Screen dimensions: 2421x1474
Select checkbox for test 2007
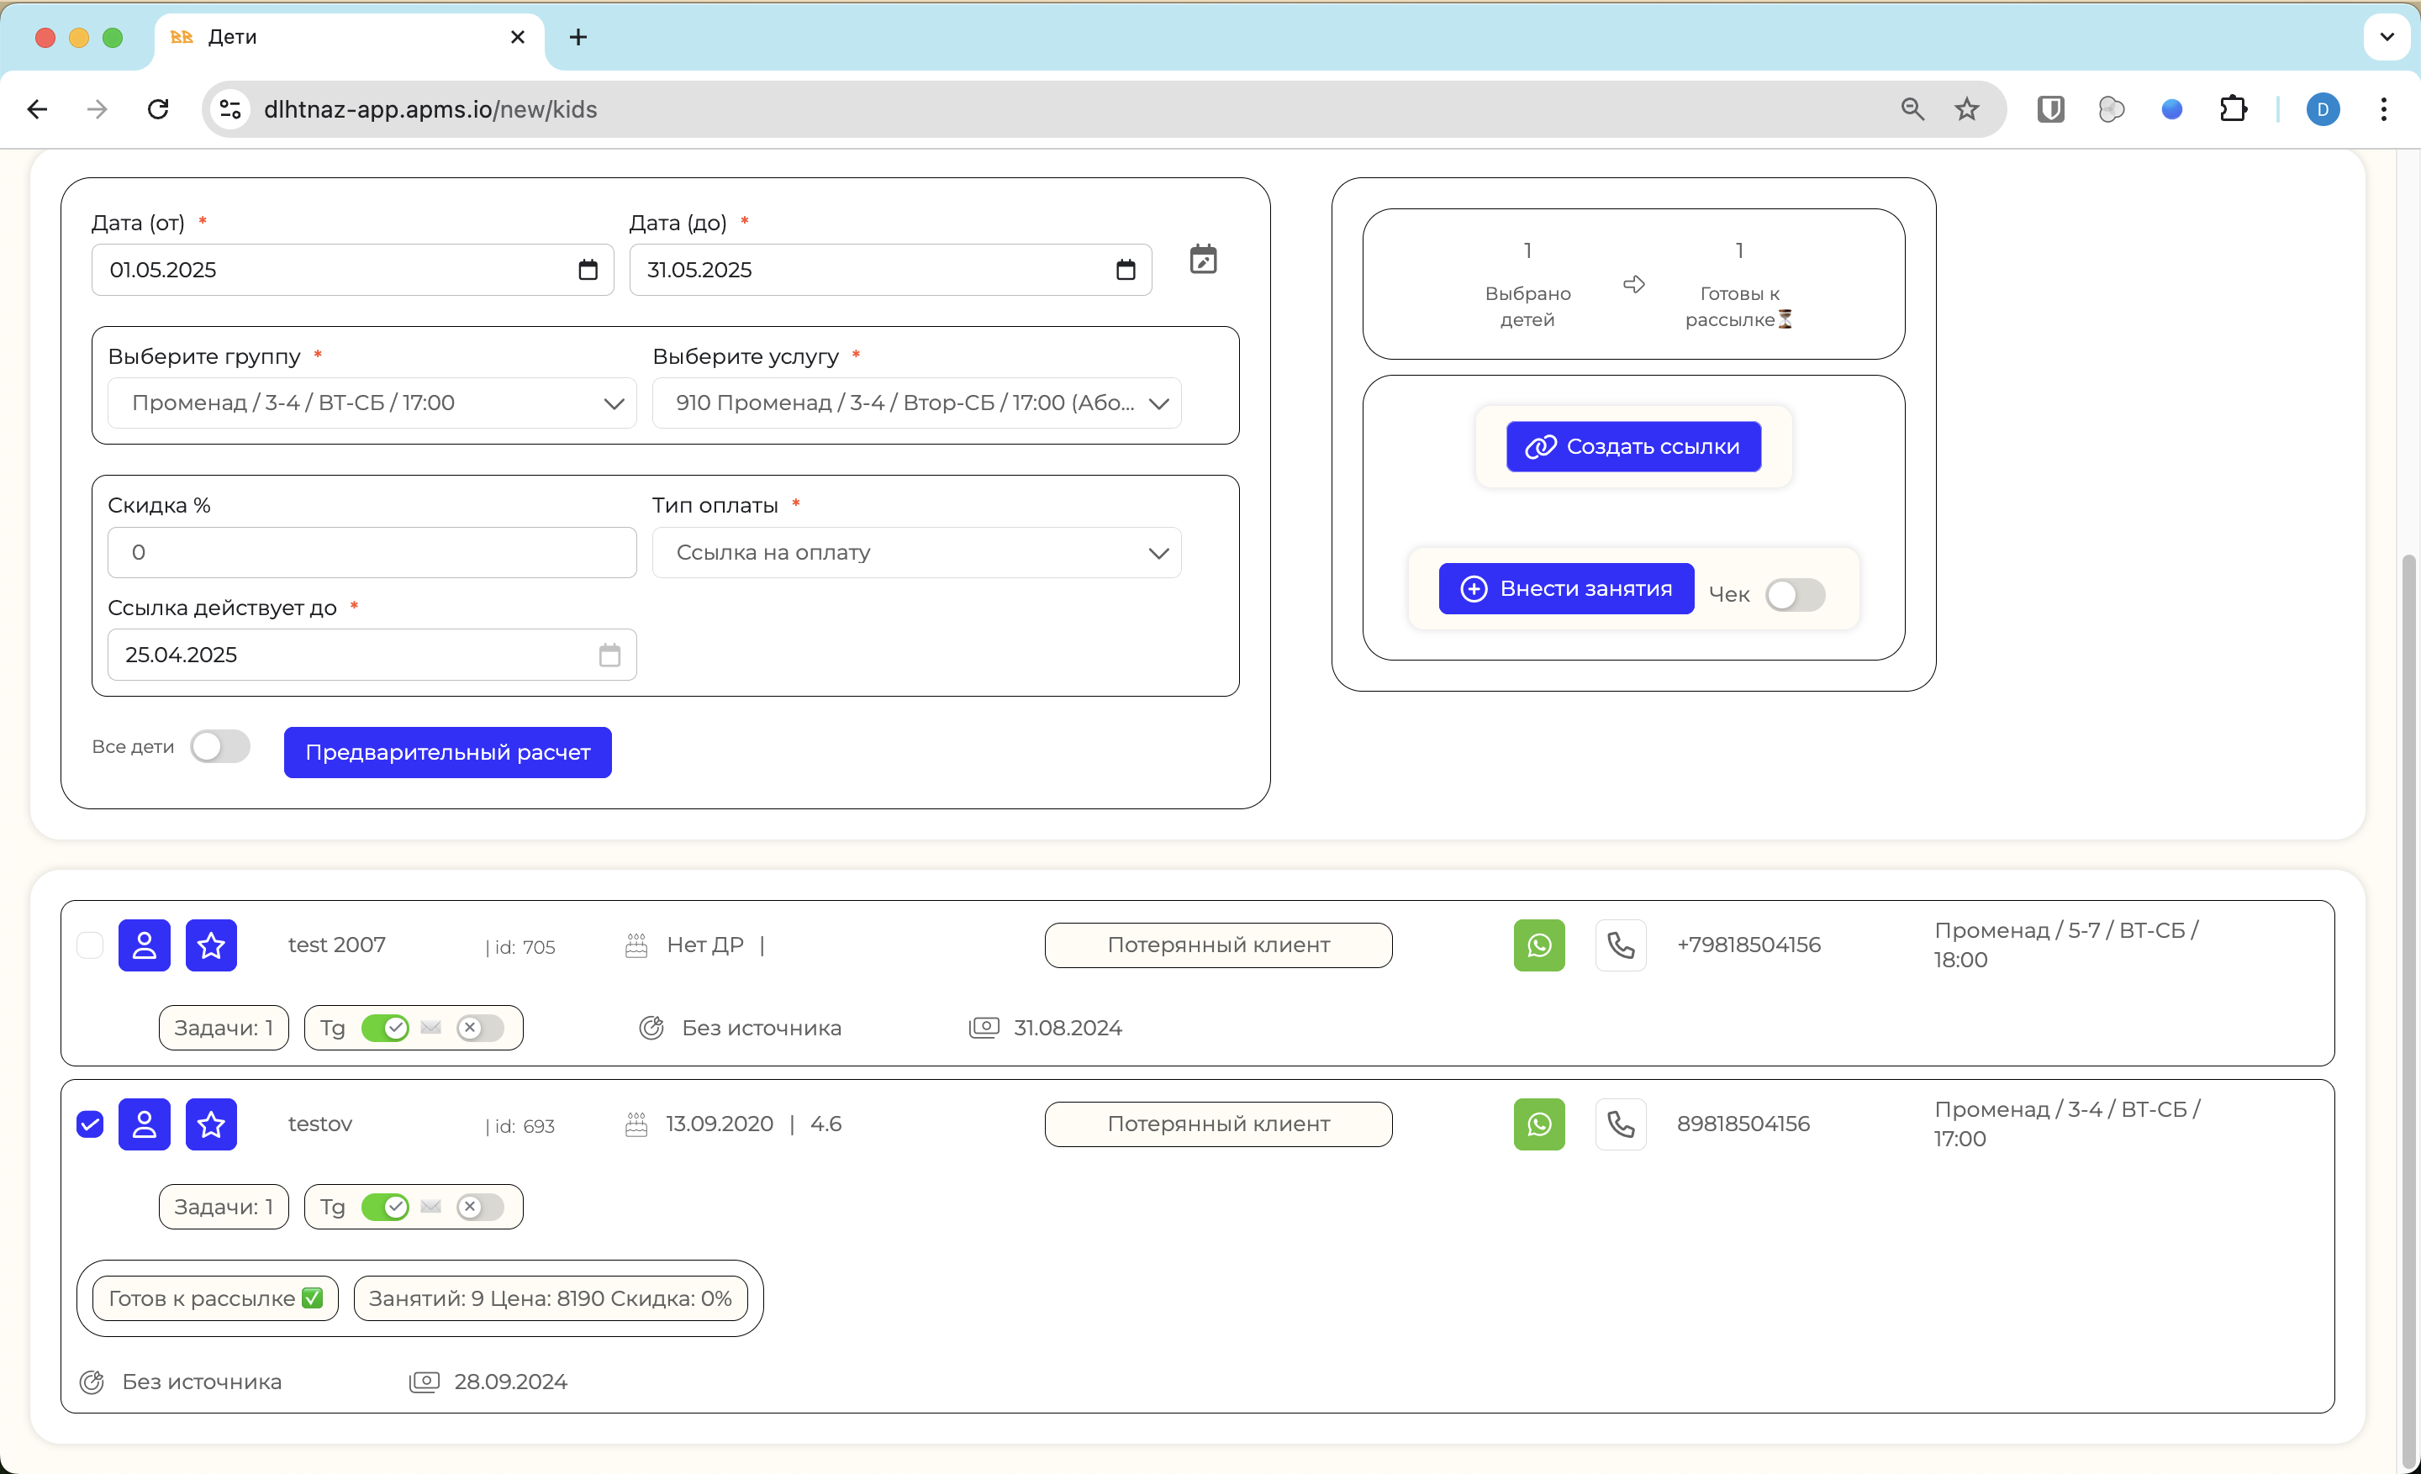(x=89, y=945)
